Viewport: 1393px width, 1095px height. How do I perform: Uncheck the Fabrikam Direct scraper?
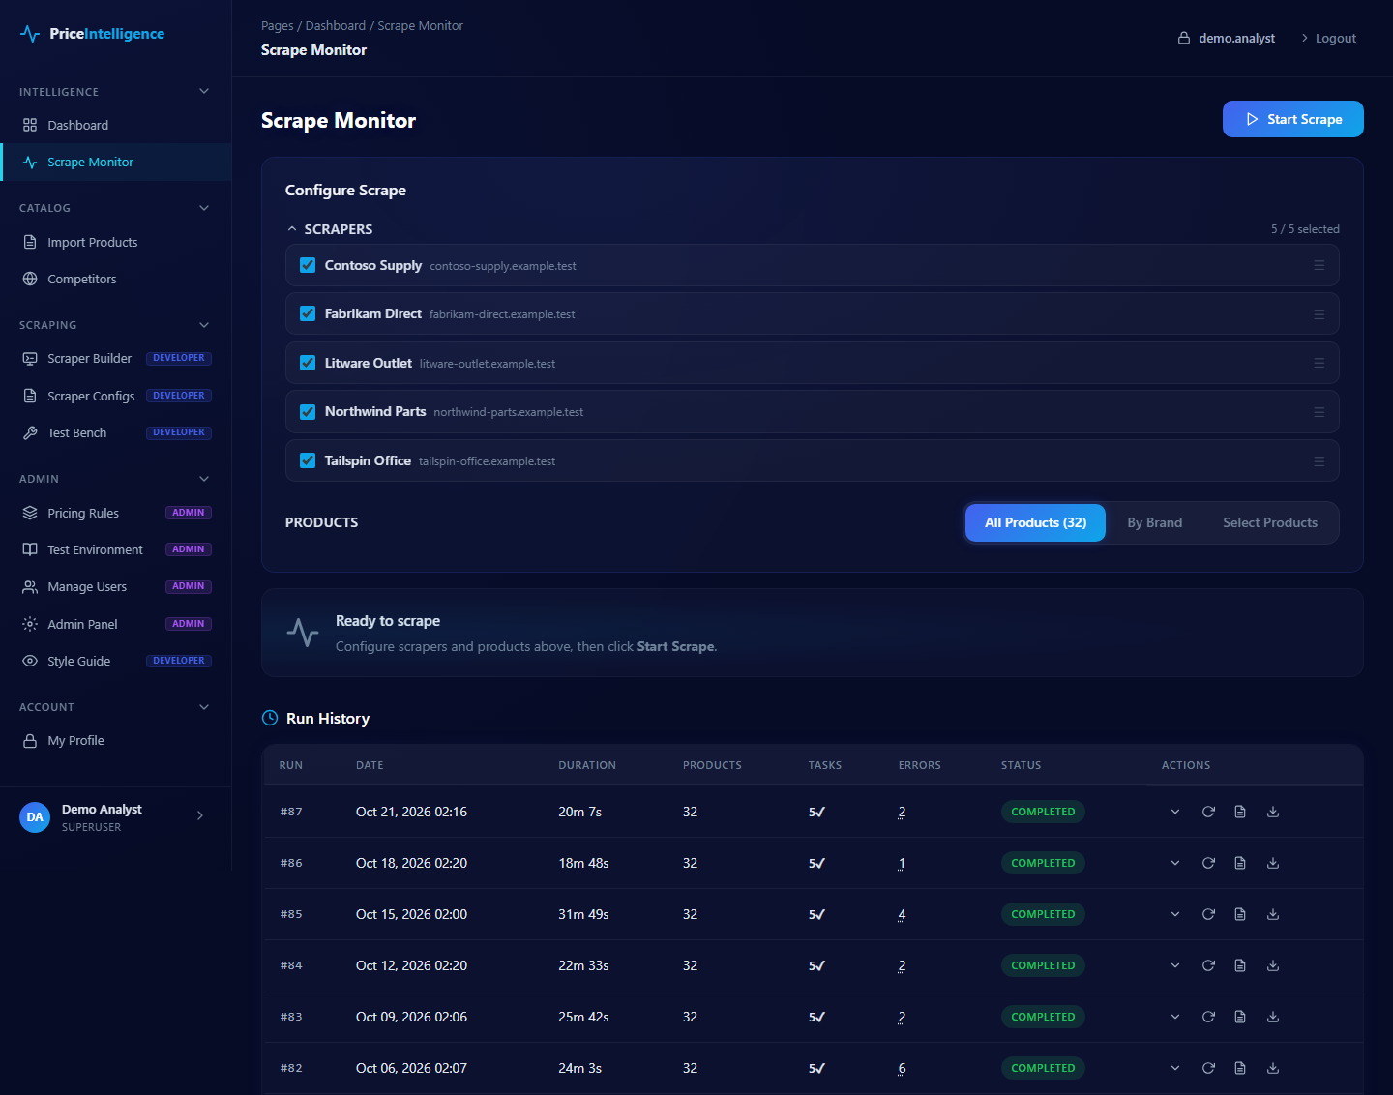pos(308,313)
